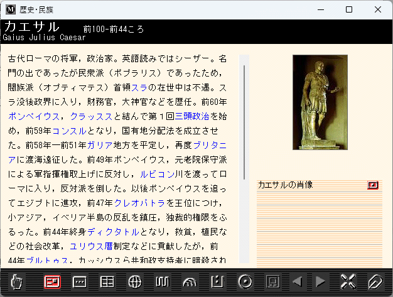Click the ルビコン hyperlink
Image resolution: width=393 pixels, height=297 pixels.
coord(156,174)
